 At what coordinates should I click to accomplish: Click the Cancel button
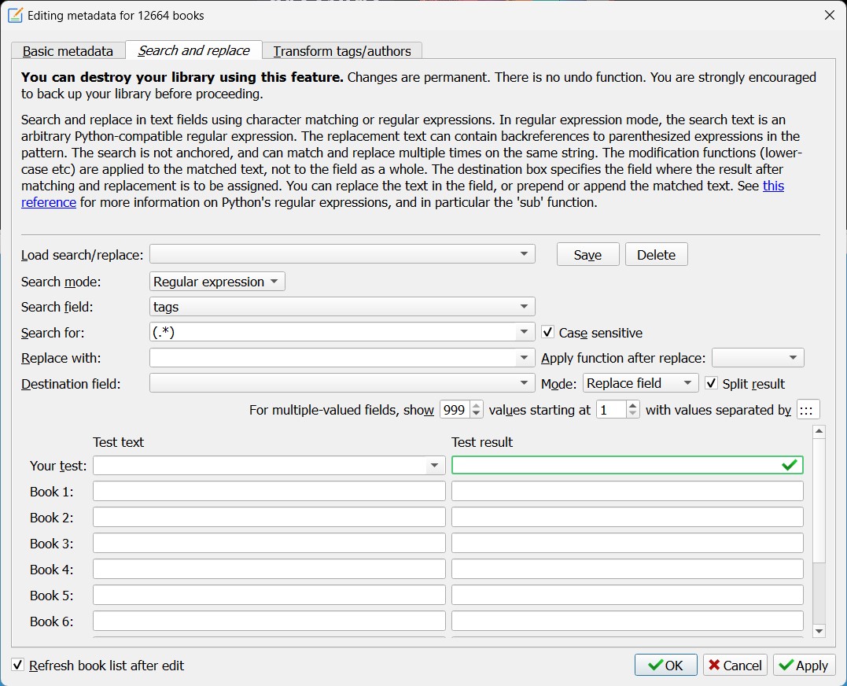point(735,666)
